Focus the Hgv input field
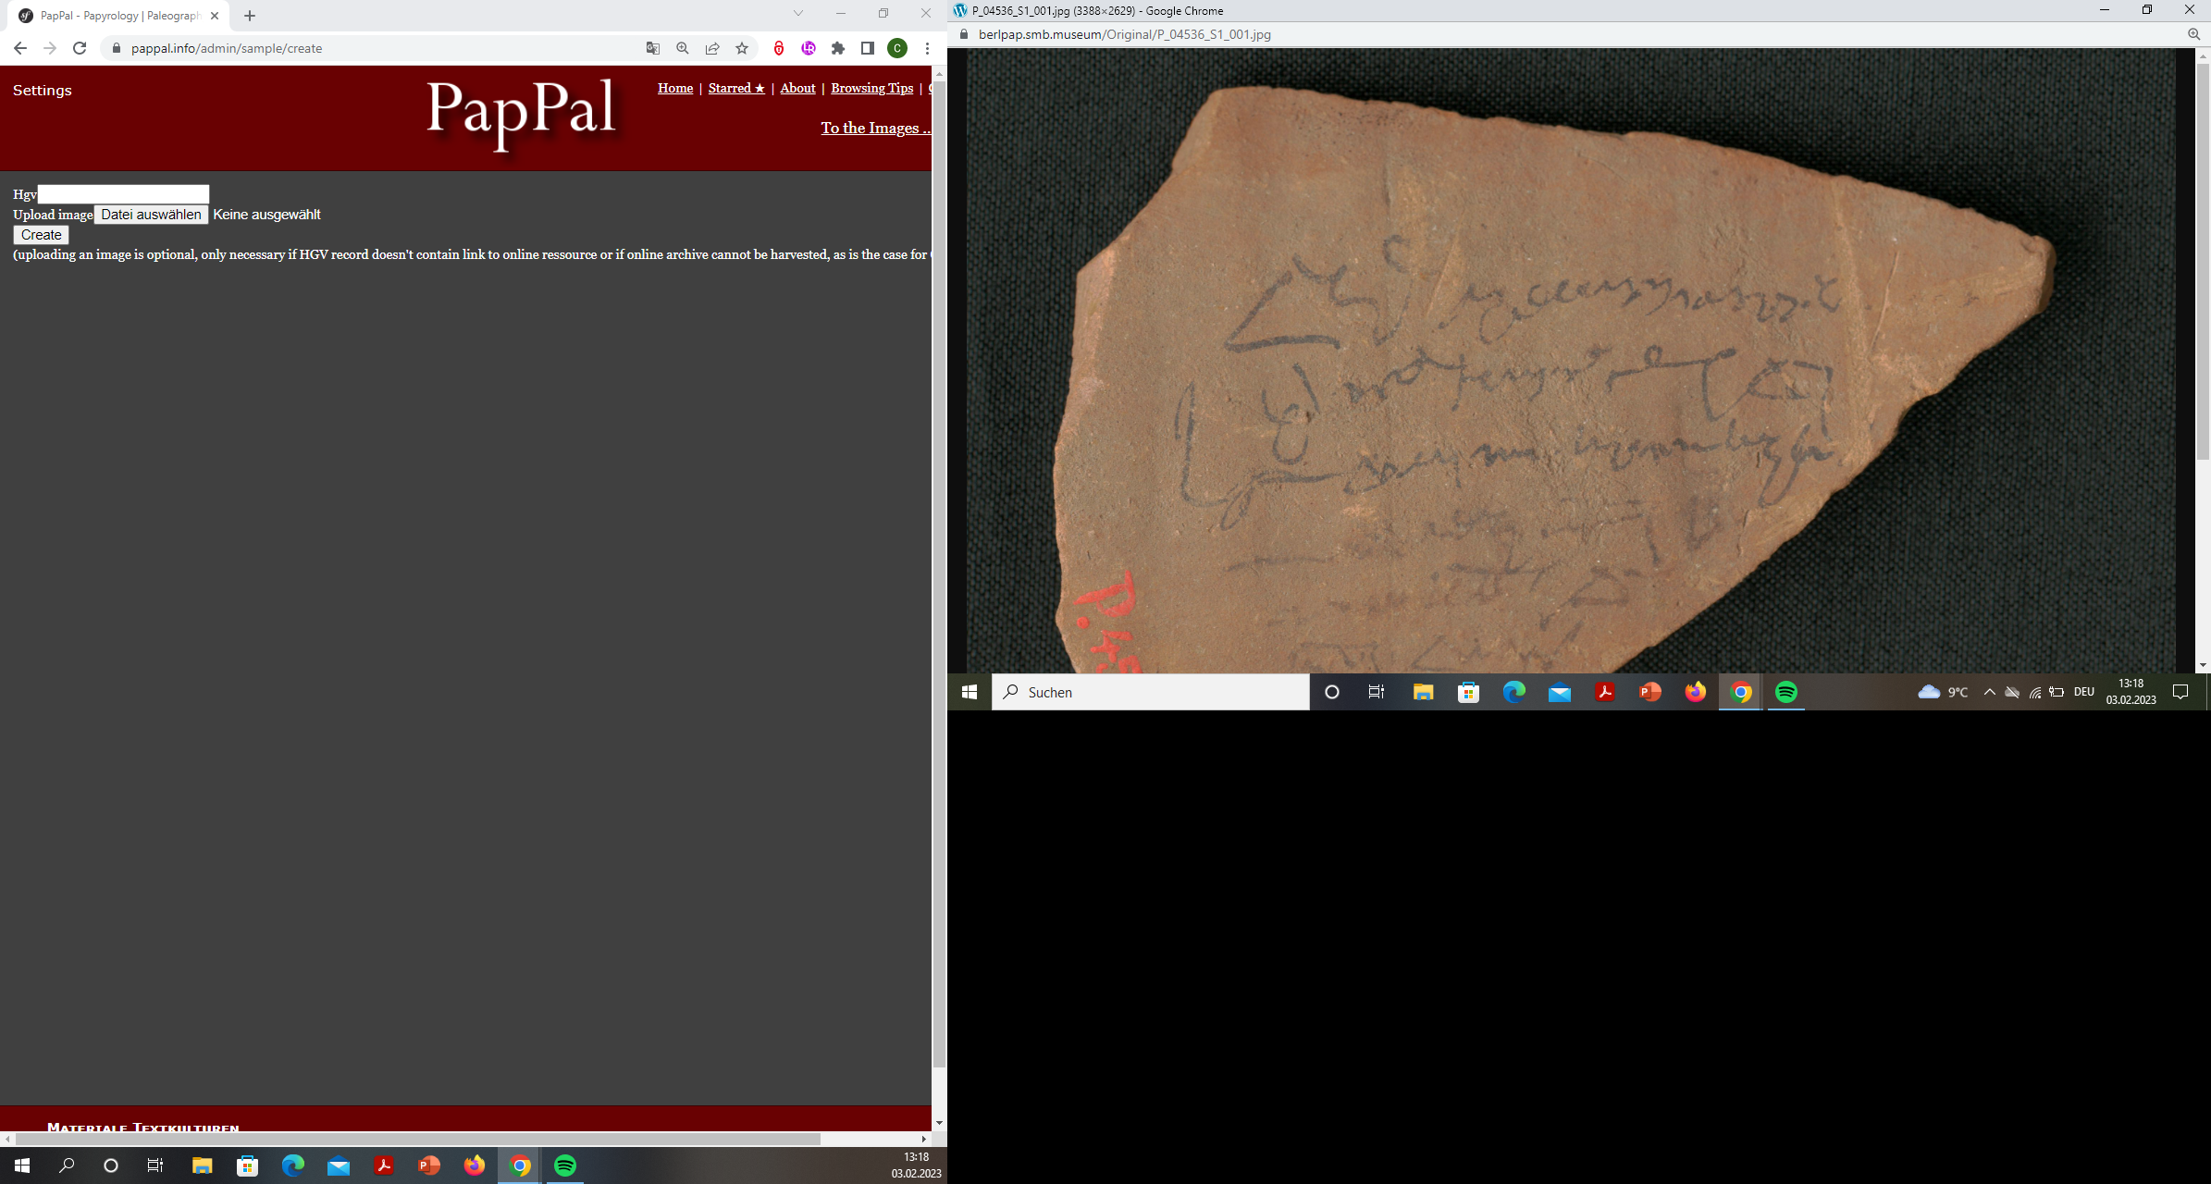This screenshot has width=2211, height=1184. [x=123, y=194]
